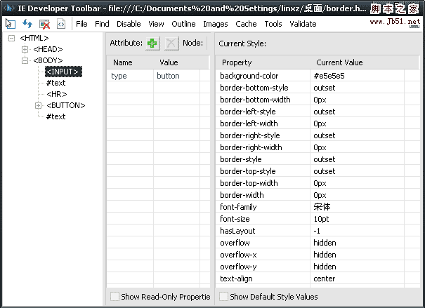Click the type attribute value cell
This screenshot has width=425, height=308.
tap(169, 76)
